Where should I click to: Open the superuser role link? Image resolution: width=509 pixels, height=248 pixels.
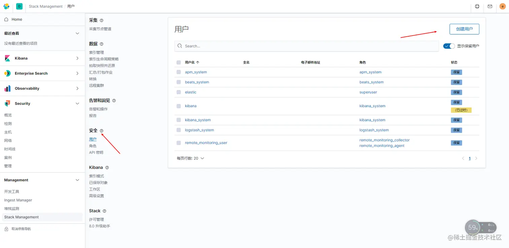[x=368, y=92]
